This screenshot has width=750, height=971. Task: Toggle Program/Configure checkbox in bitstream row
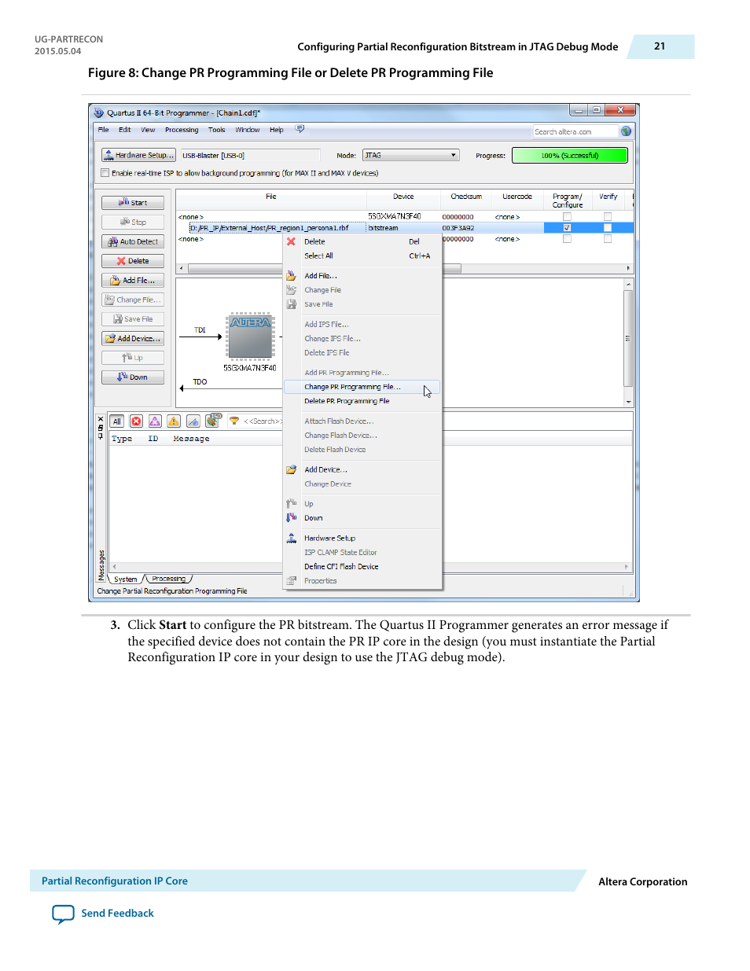pos(567,228)
